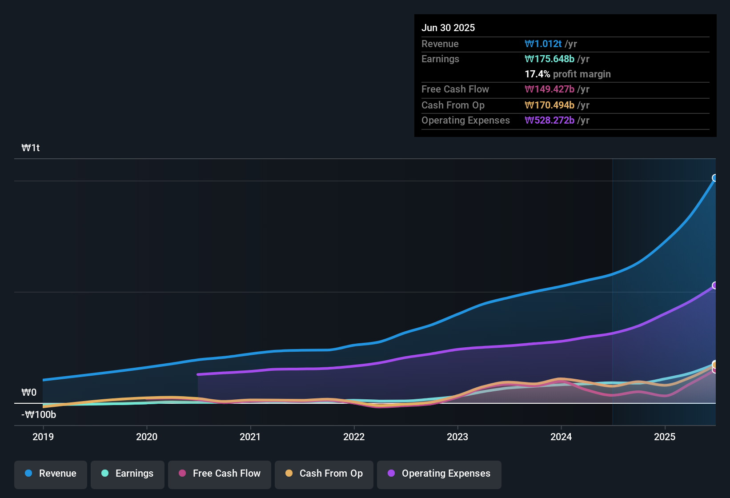
Task: Click the teal Earnings legend dot
Action: point(105,474)
